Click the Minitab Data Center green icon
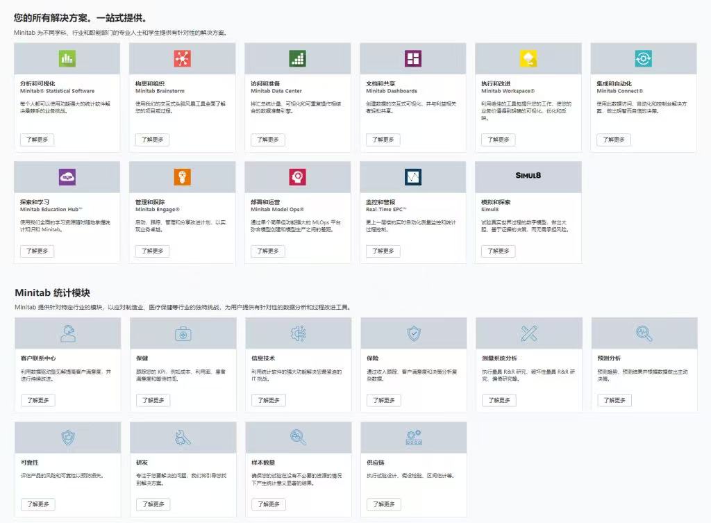The height and width of the screenshot is (523, 711). pyautogui.click(x=297, y=59)
